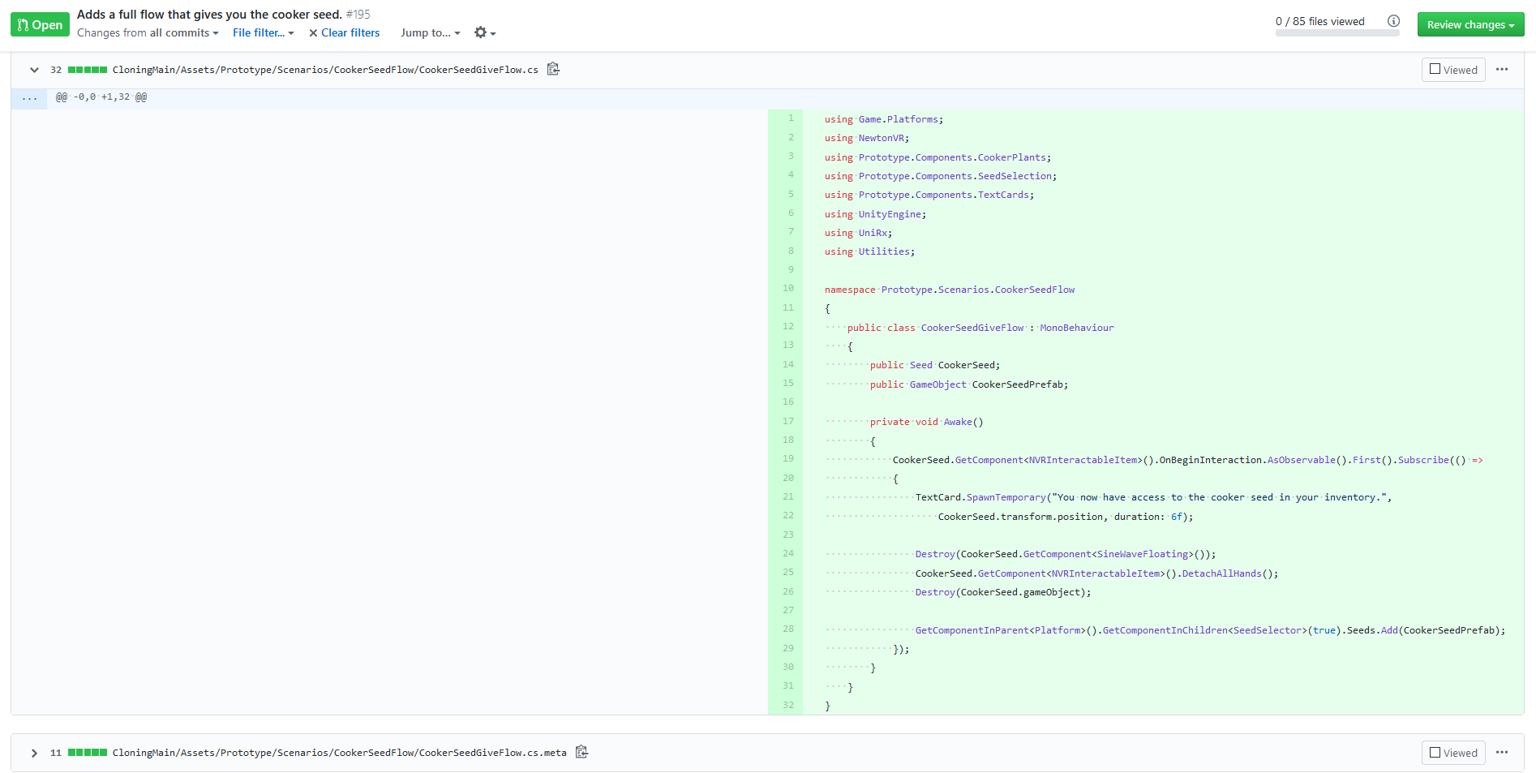
Task: Click the Review changes button
Action: tap(1470, 24)
